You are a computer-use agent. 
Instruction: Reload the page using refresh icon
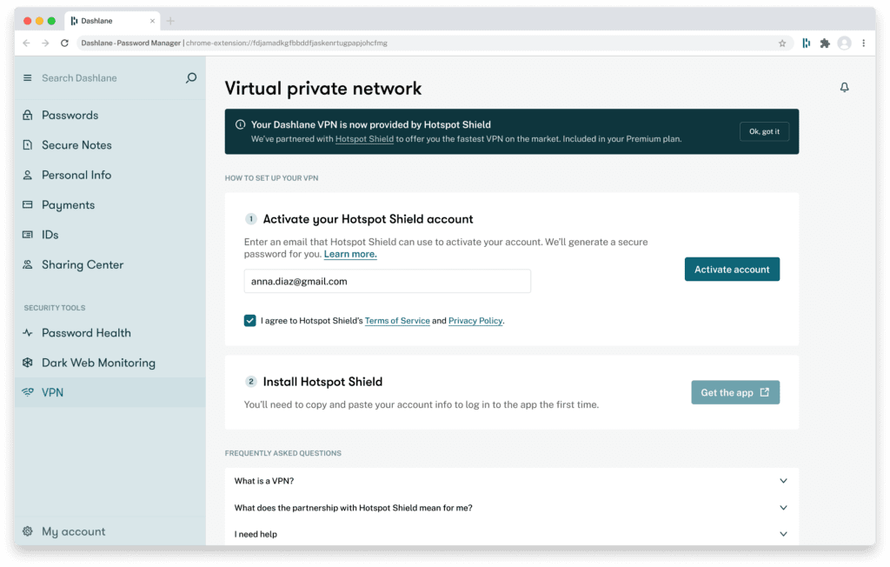coord(64,43)
